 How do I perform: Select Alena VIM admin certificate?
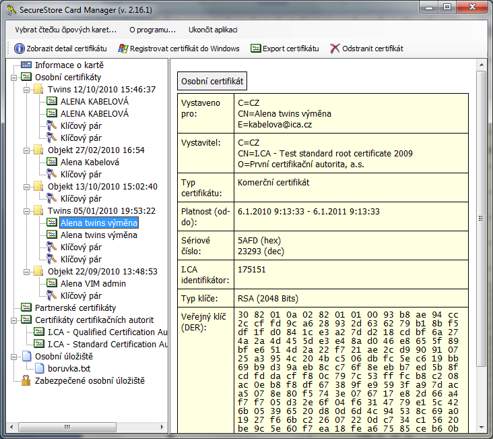93,283
